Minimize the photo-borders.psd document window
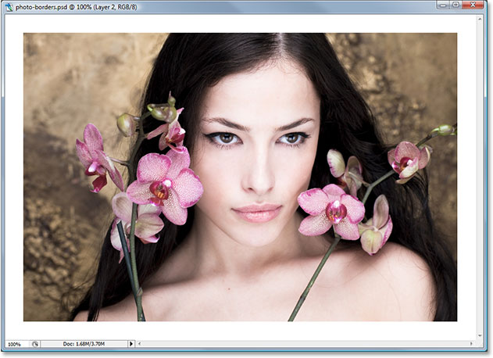 point(443,5)
